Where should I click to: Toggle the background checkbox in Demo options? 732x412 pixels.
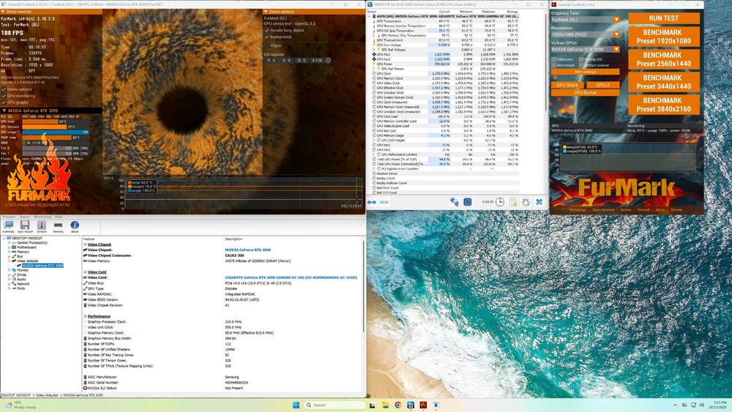(266, 37)
